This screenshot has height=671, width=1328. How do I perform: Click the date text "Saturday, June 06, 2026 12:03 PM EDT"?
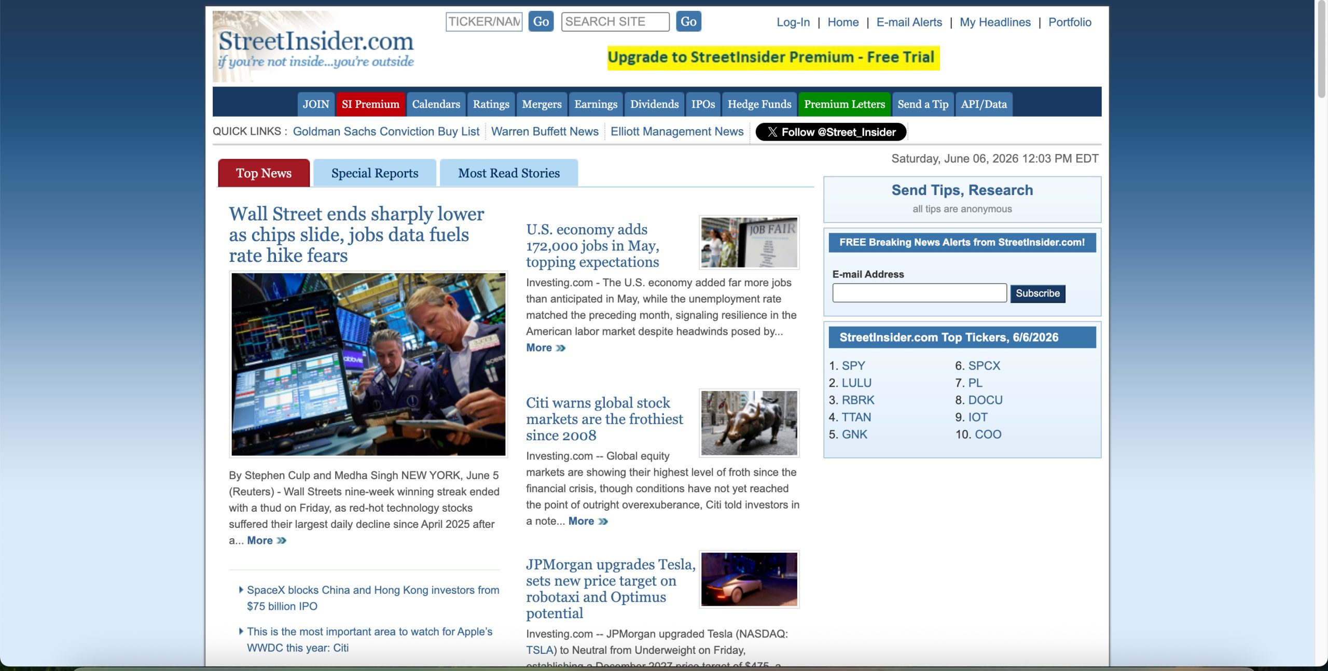(x=995, y=159)
